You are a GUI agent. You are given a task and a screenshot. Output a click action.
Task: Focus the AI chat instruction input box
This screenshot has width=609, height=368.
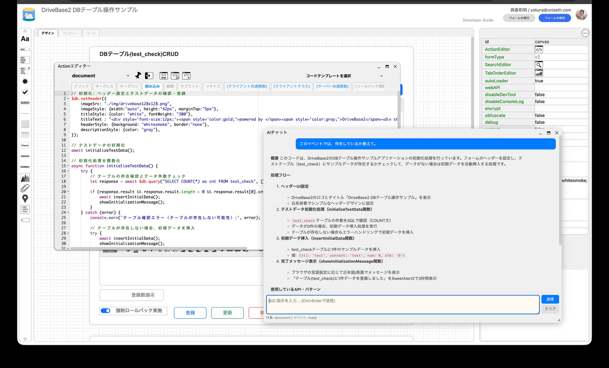pyautogui.click(x=403, y=305)
